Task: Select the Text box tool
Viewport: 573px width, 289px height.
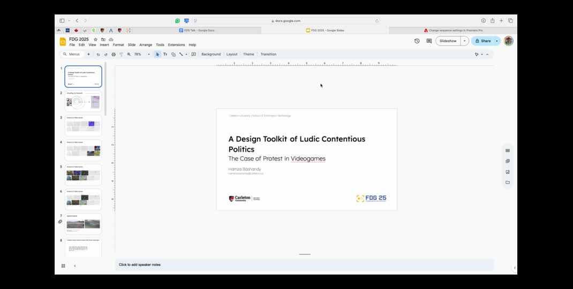Action: pos(165,54)
